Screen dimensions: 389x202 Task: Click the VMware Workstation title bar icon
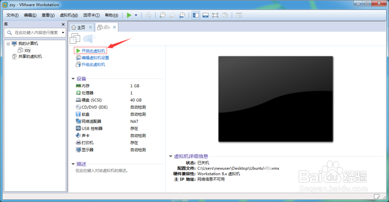(x=5, y=5)
